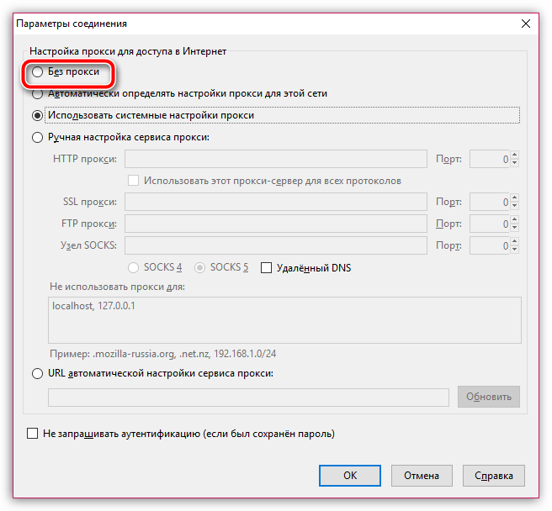The width and height of the screenshot is (552, 511).
Task: Increase HTTP proxy port with up arrow
Action: click(515, 155)
